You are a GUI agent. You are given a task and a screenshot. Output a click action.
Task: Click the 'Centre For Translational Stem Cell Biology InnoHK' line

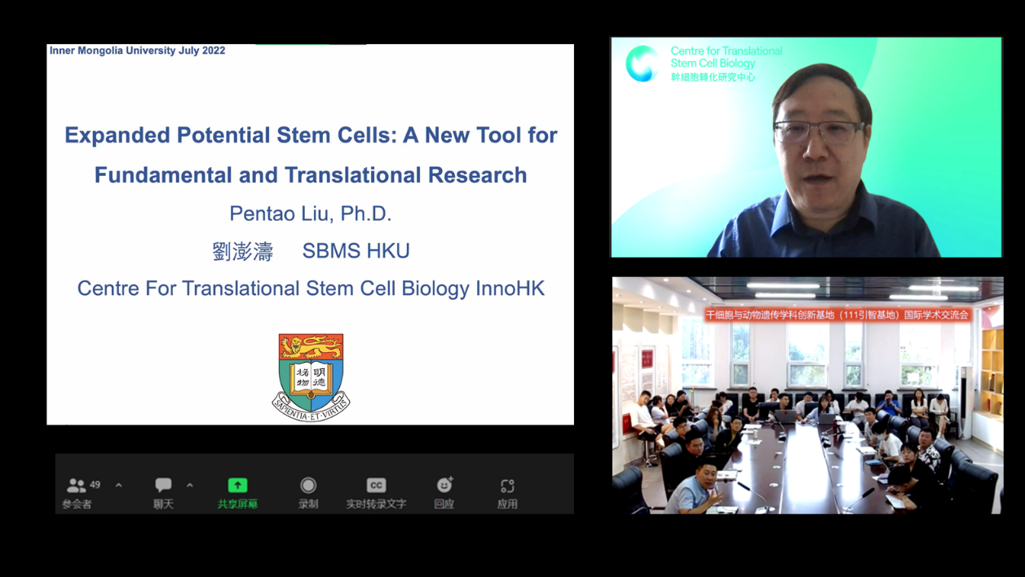[311, 288]
